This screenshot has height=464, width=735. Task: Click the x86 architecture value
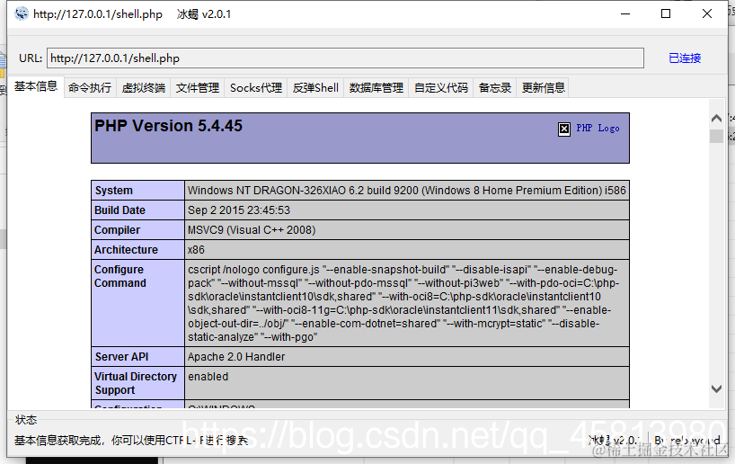click(x=196, y=250)
